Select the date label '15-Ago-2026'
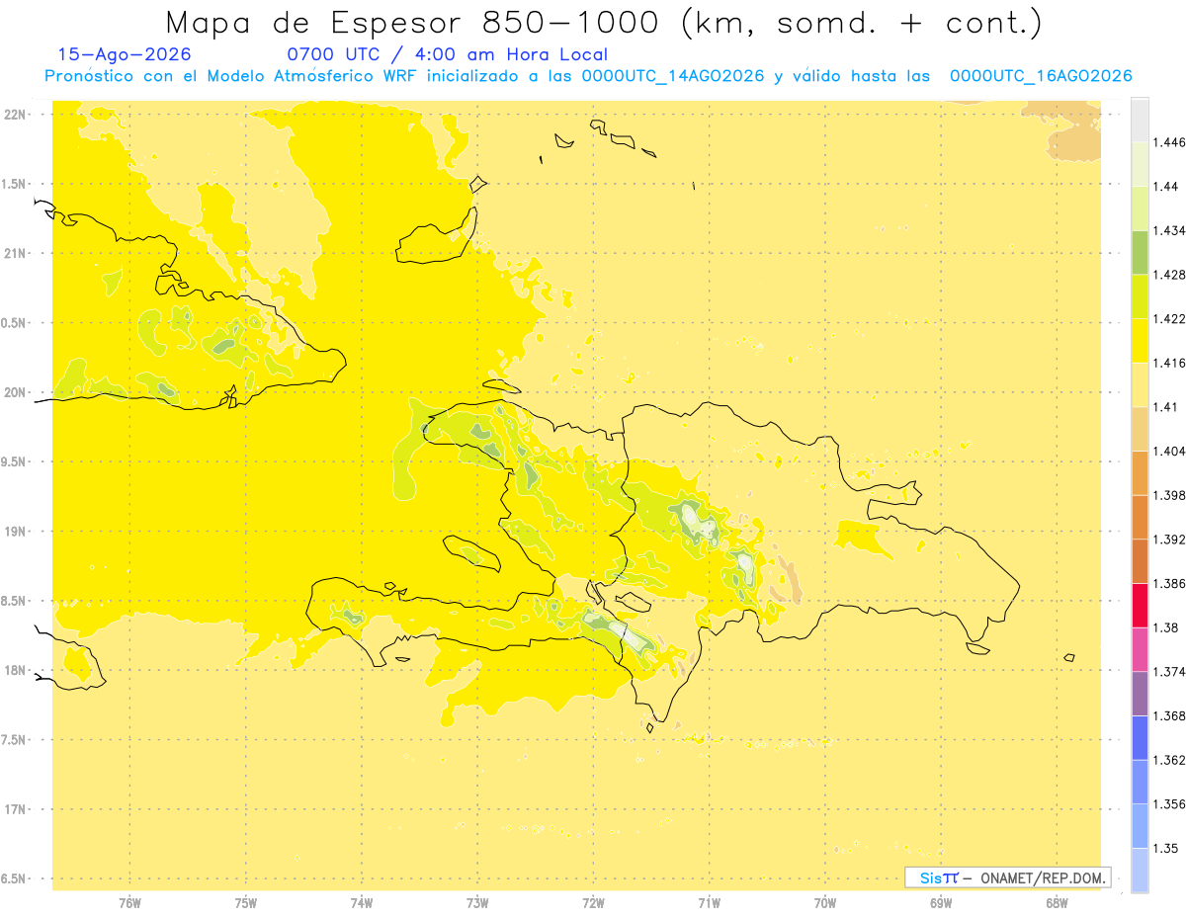 tap(125, 54)
